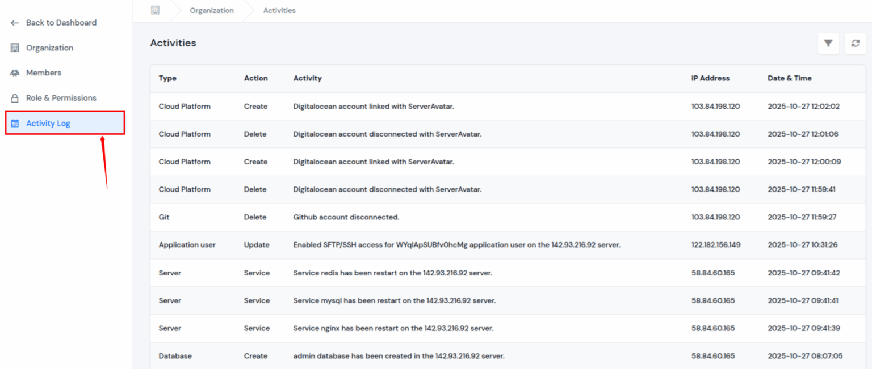Click the Application user type cell
Screen dimensions: 872x369
click(187, 245)
